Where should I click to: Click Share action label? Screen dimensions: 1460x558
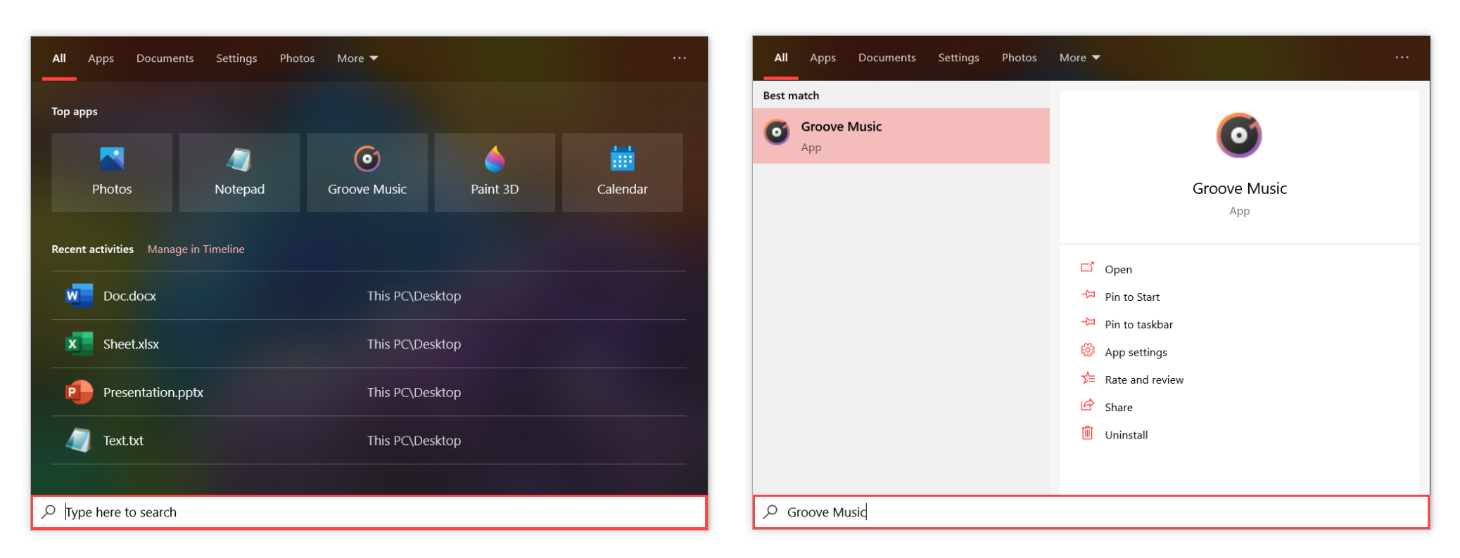pos(1118,407)
